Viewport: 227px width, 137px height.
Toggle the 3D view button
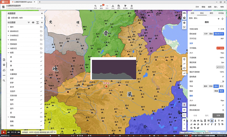[184, 110]
